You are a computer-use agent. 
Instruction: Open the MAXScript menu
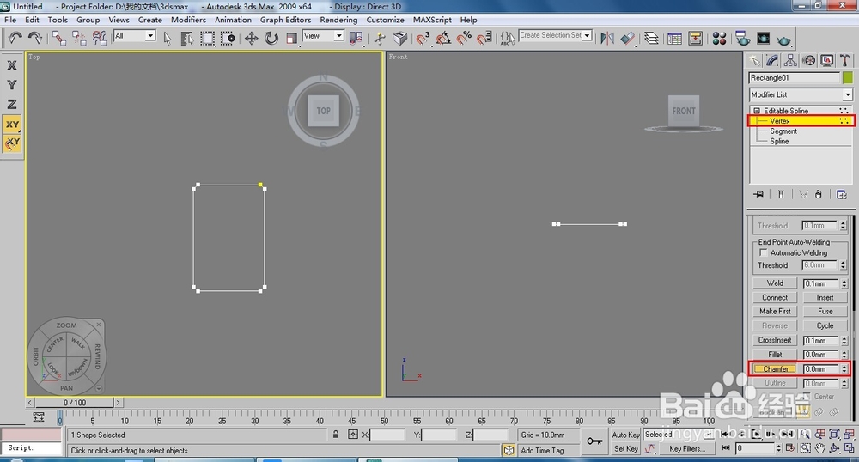(x=432, y=20)
